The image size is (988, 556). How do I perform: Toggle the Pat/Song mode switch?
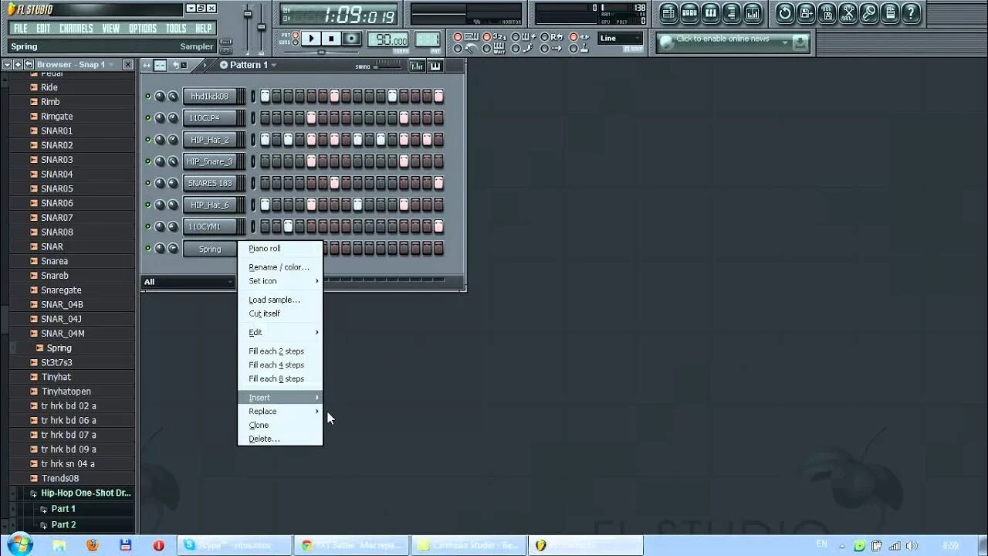[x=294, y=38]
